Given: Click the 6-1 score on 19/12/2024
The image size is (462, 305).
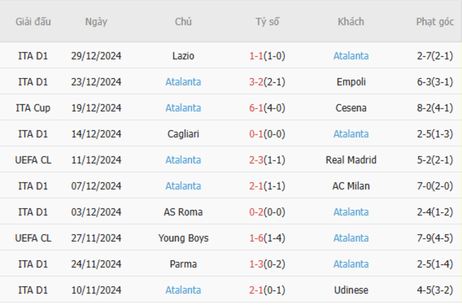Looking at the screenshot, I should tap(256, 108).
